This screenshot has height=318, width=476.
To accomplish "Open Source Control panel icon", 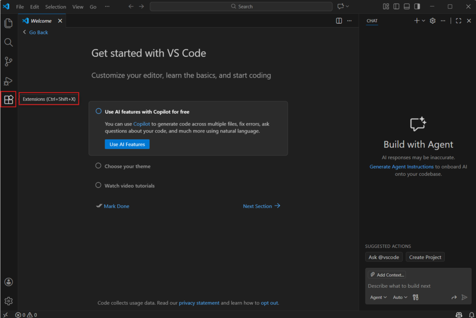I will pos(8,61).
